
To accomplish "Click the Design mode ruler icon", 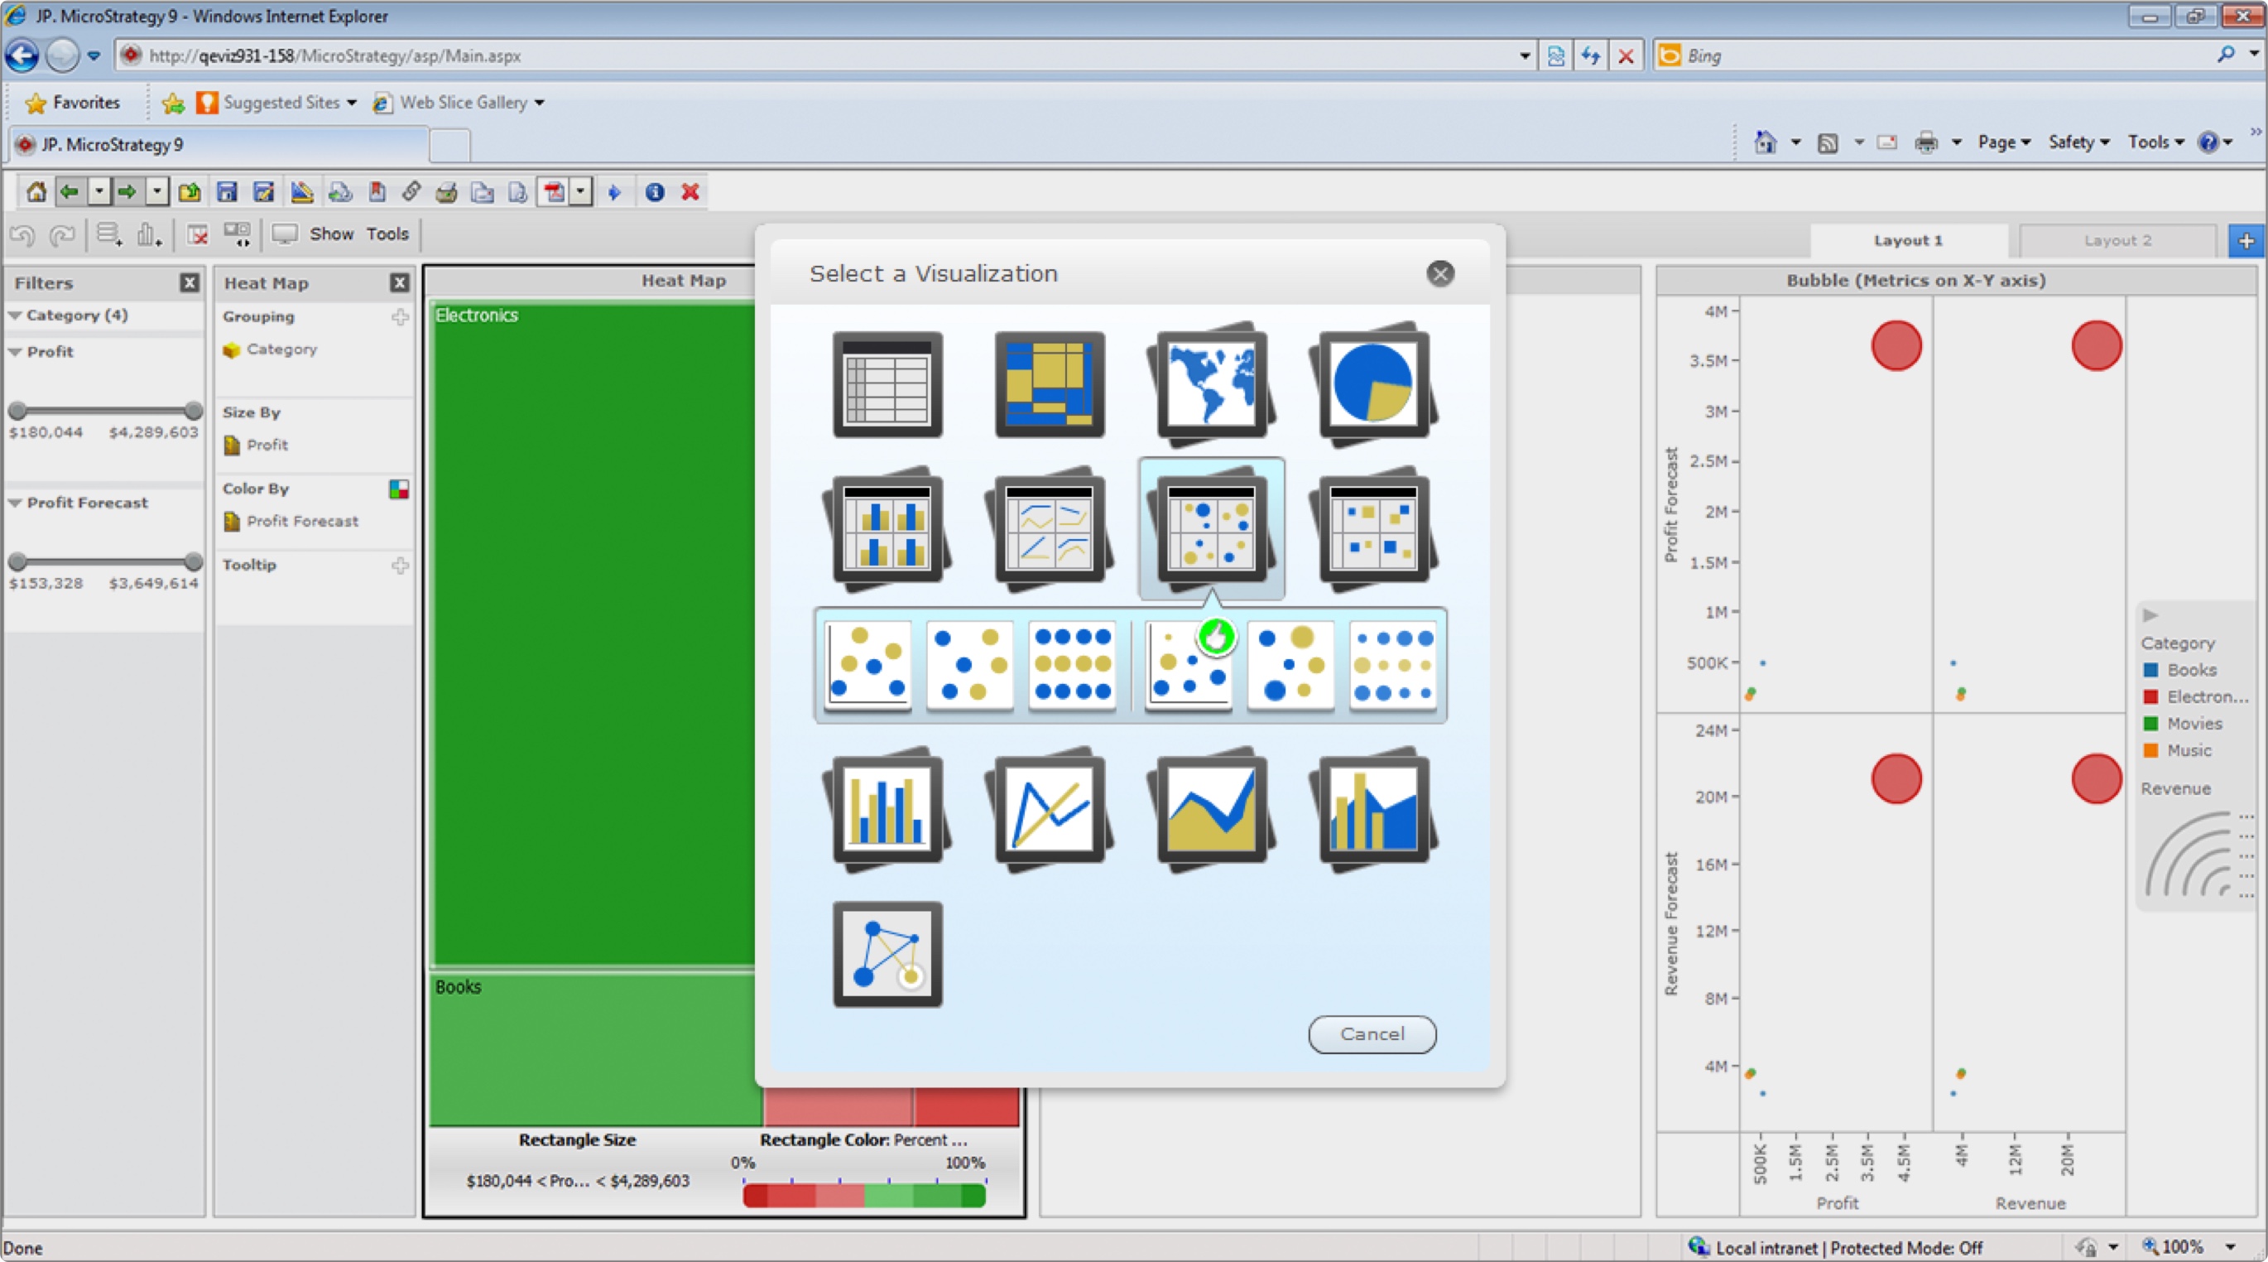I will (x=302, y=191).
